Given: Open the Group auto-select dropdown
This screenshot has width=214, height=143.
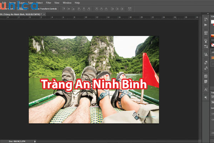Looking at the screenshot, I should [22, 9].
